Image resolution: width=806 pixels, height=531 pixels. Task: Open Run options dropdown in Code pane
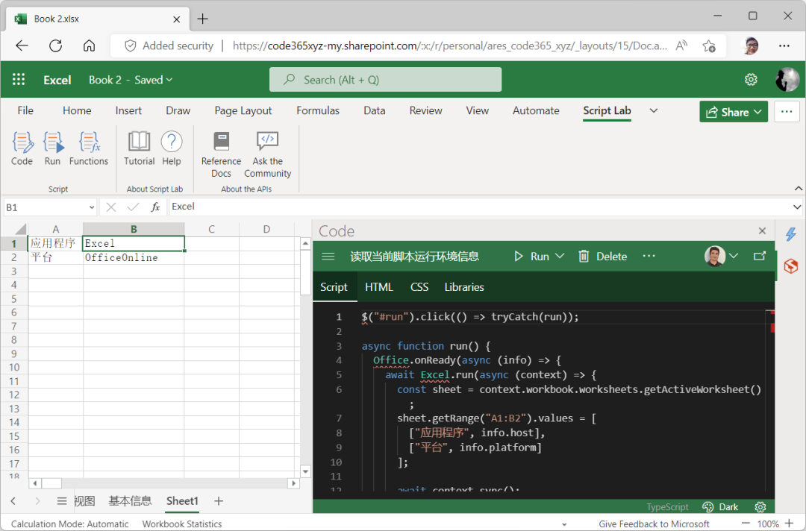pos(560,256)
